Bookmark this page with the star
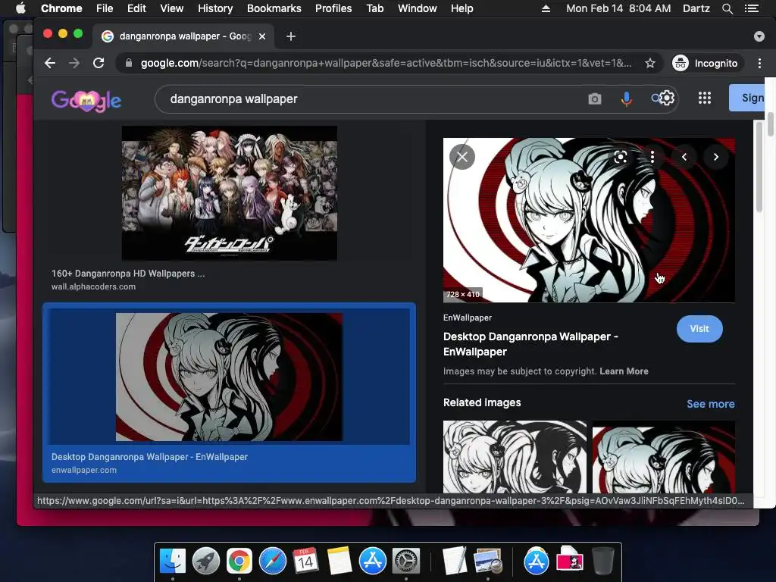Viewport: 776px width, 582px height. pos(649,63)
